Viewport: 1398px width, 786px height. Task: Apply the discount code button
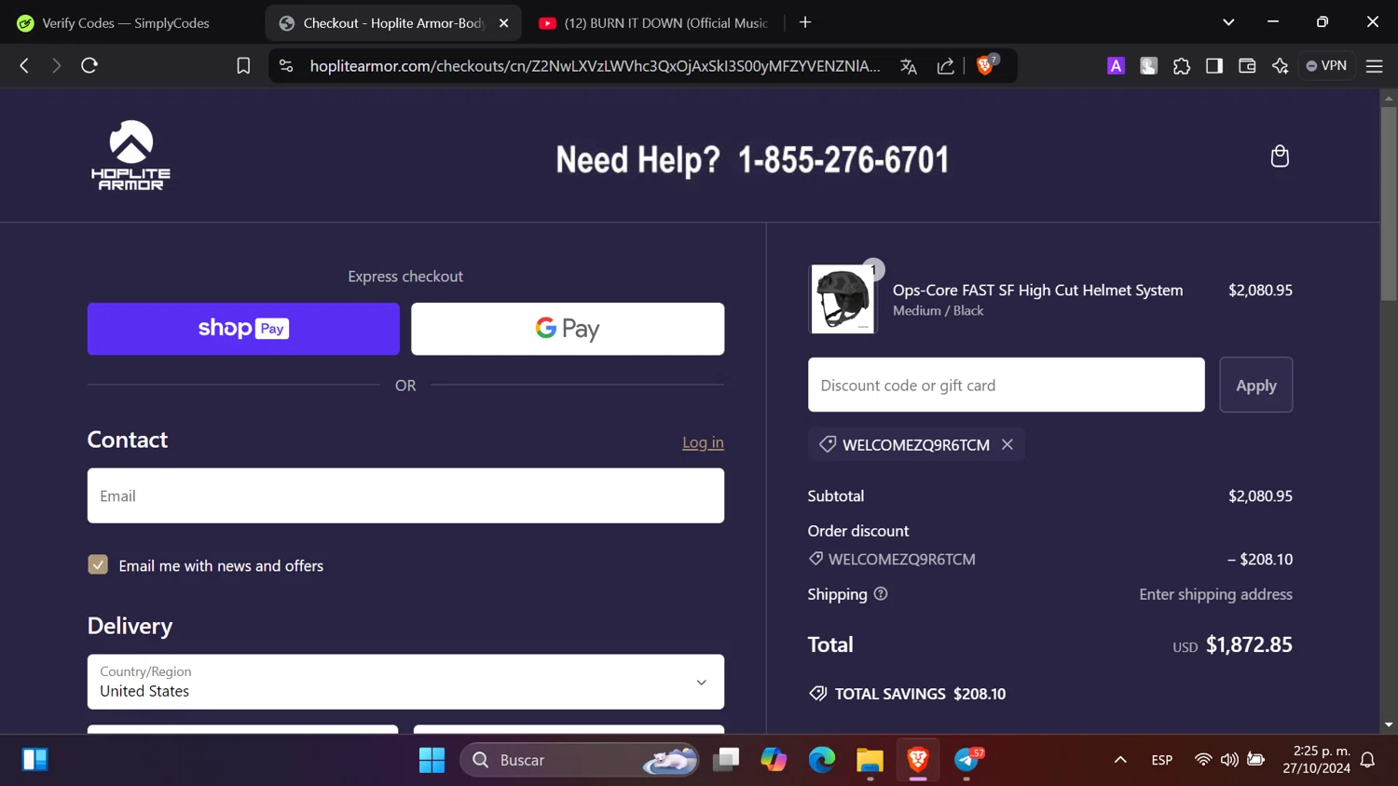[x=1255, y=385]
